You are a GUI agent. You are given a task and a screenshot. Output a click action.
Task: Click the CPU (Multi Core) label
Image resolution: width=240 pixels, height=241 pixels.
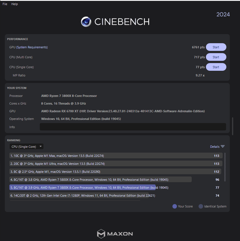point(21,57)
